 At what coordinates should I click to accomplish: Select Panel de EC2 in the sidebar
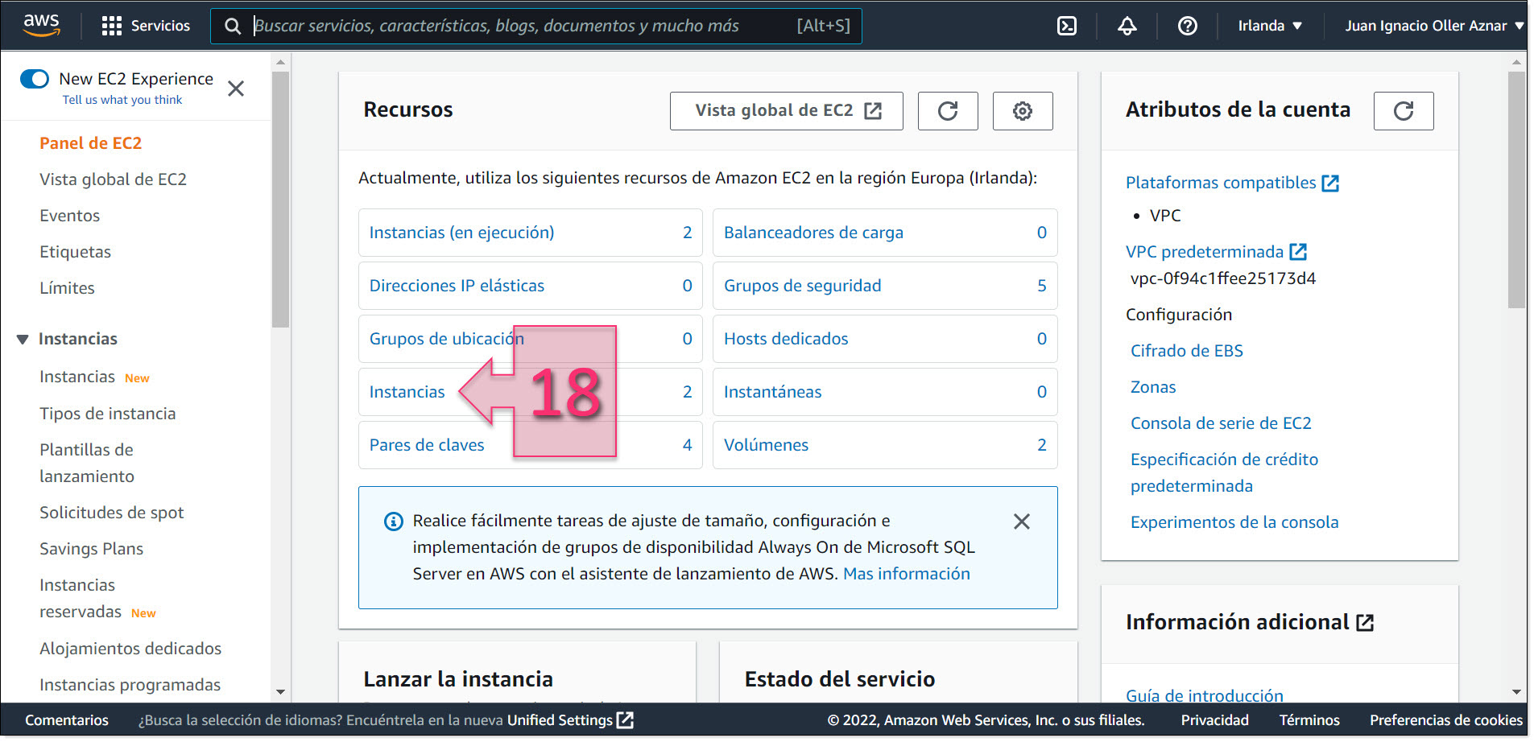click(90, 142)
